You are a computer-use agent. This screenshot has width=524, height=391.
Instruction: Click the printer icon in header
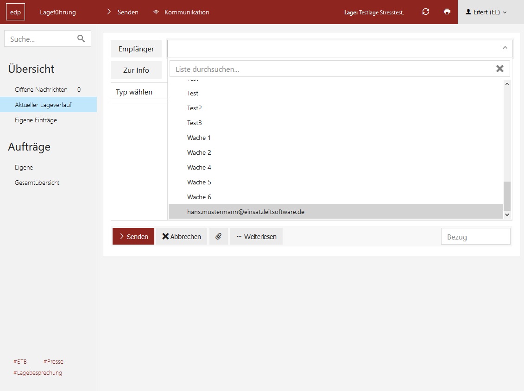click(x=447, y=12)
